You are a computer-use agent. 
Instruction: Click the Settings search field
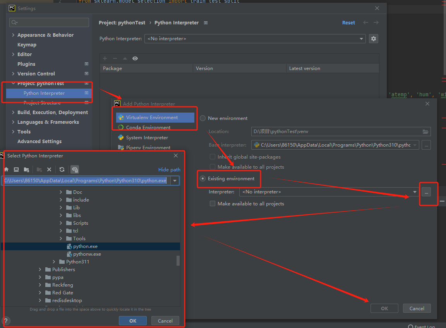coord(49,22)
